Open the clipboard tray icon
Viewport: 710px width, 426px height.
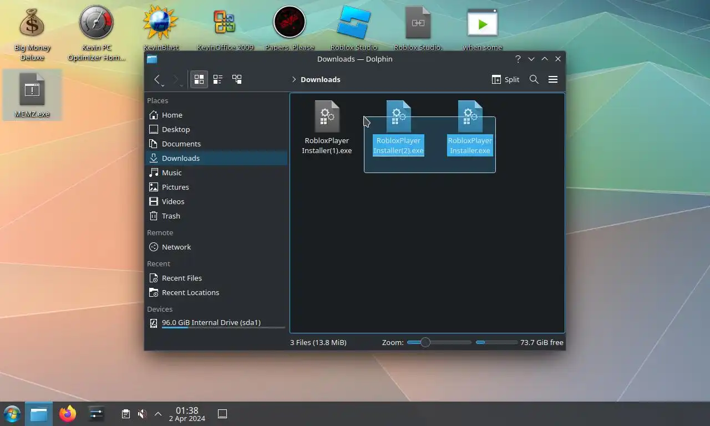click(126, 414)
